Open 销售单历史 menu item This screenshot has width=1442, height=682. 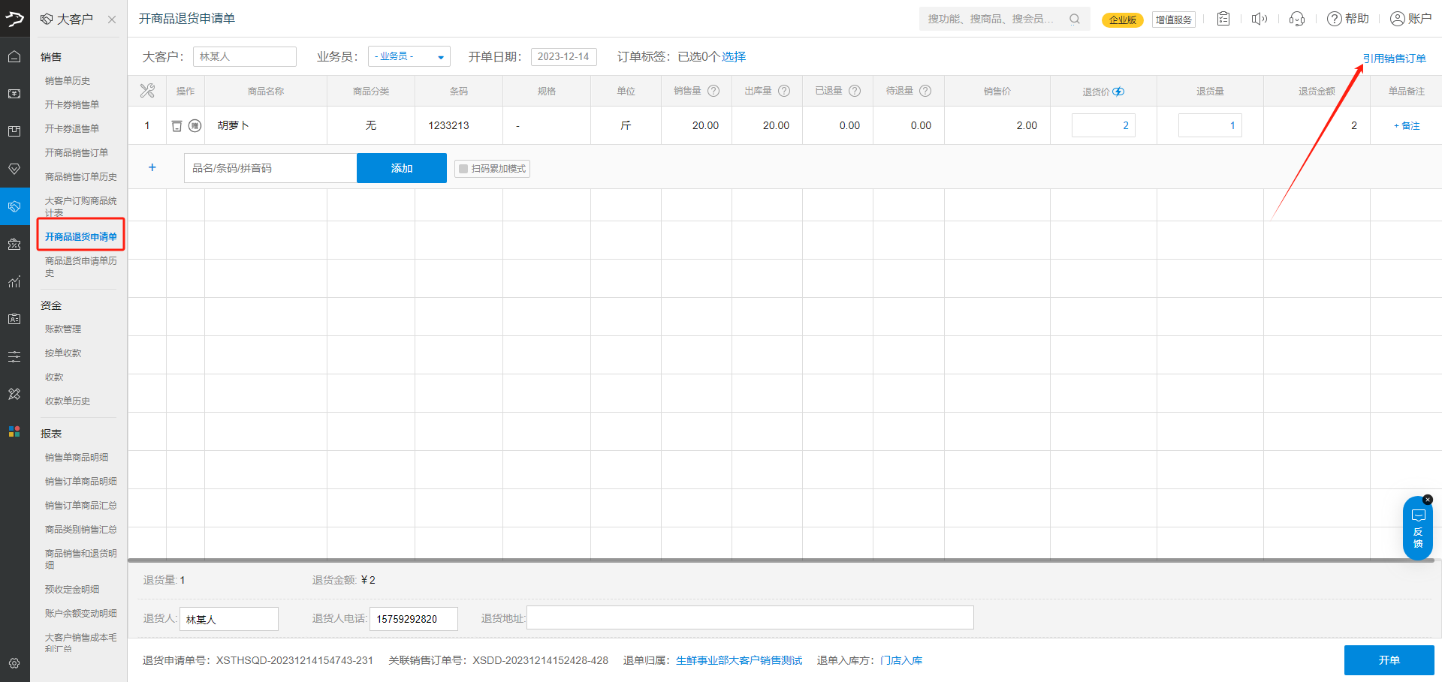pos(68,80)
